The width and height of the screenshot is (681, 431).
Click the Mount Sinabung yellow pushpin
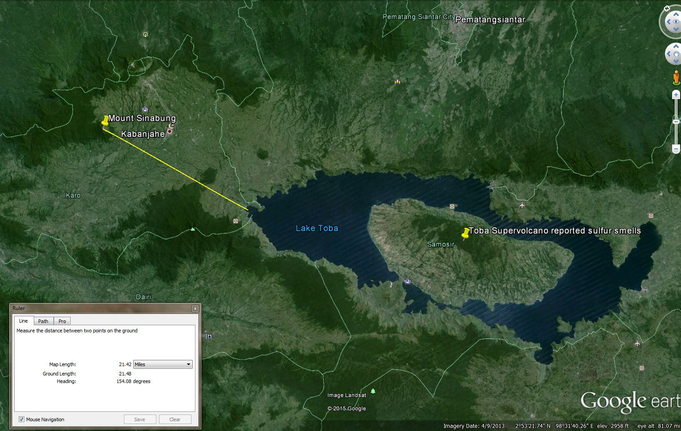point(105,121)
